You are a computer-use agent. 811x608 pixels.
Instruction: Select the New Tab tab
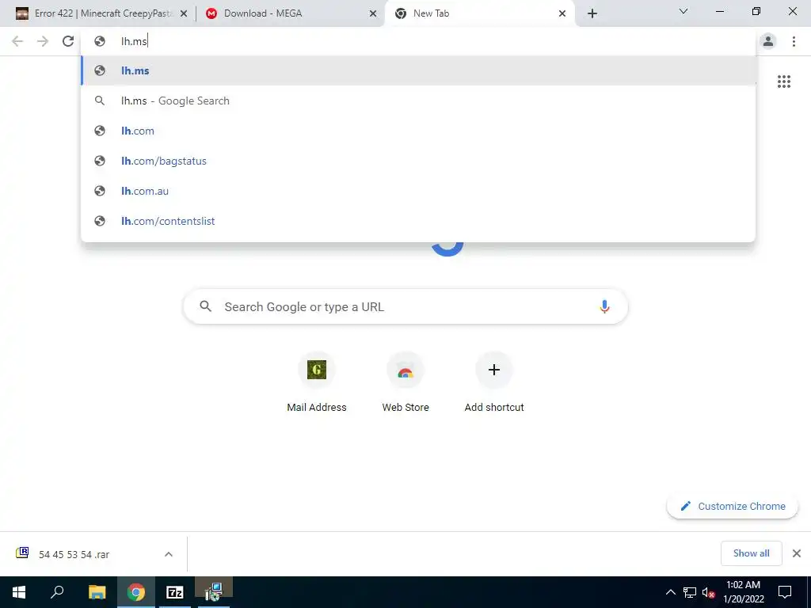[x=479, y=14]
